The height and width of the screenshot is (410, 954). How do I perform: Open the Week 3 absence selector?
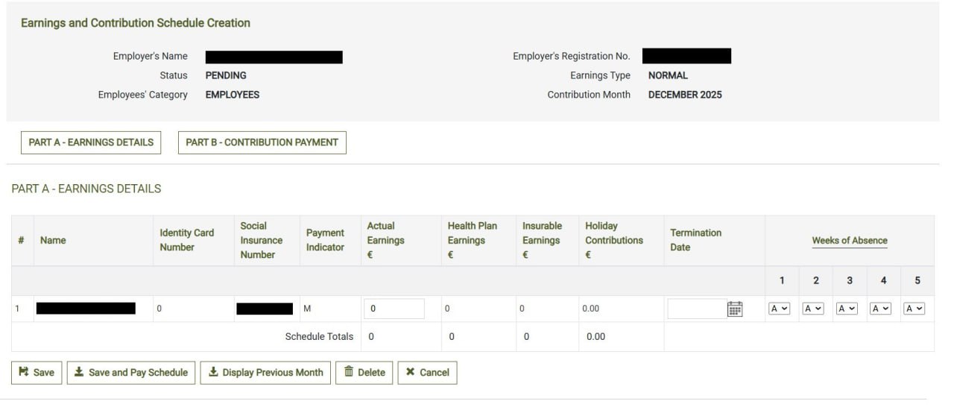pos(847,309)
